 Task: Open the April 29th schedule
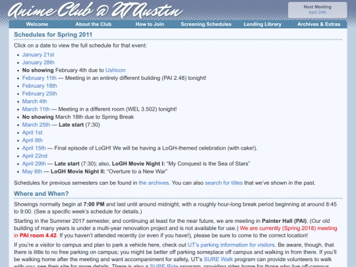click(34, 163)
